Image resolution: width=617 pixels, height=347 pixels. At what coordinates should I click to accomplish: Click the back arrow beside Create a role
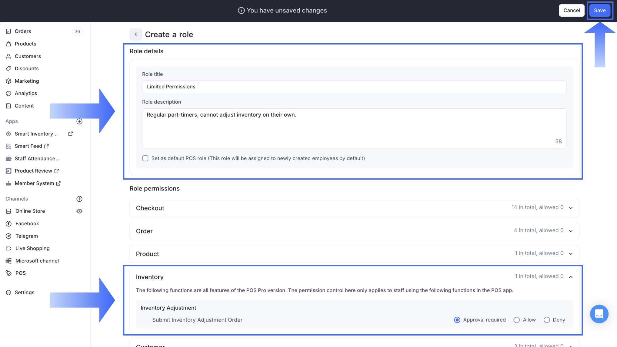135,35
